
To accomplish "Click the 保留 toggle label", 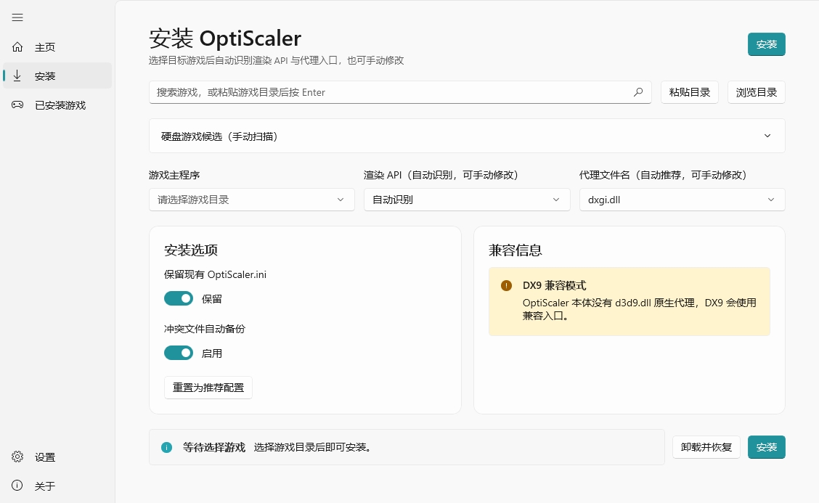I will point(211,299).
